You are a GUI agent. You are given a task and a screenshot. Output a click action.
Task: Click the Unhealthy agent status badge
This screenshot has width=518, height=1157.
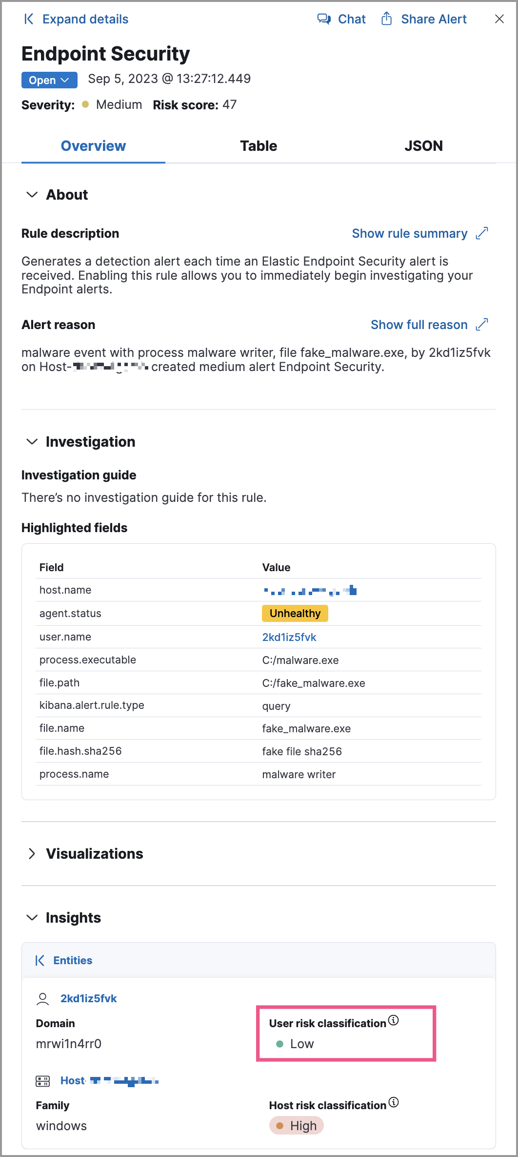[x=295, y=613]
